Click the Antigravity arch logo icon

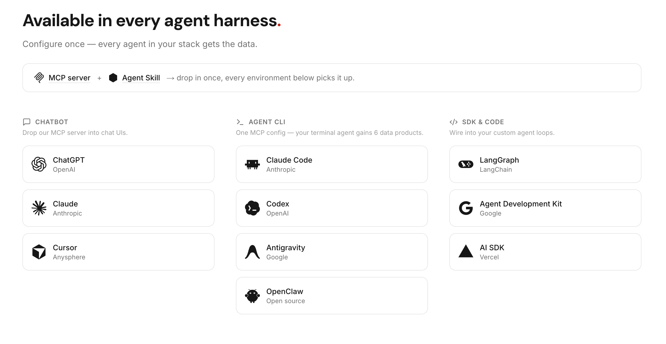tap(252, 252)
